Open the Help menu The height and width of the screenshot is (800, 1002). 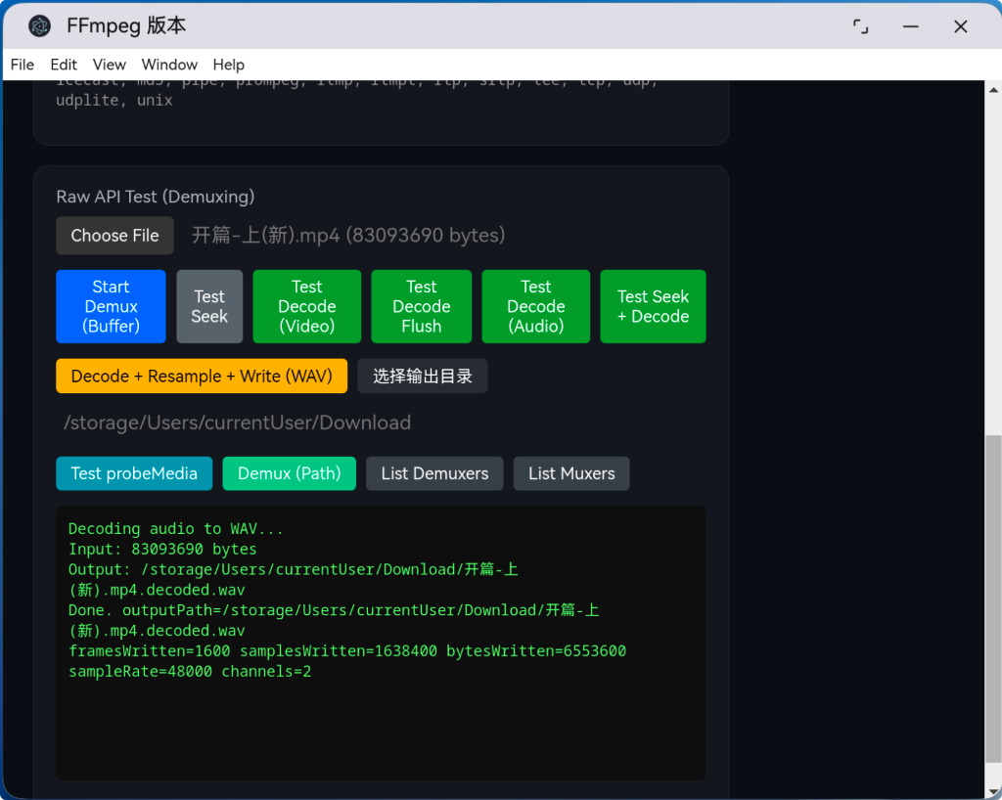tap(229, 65)
